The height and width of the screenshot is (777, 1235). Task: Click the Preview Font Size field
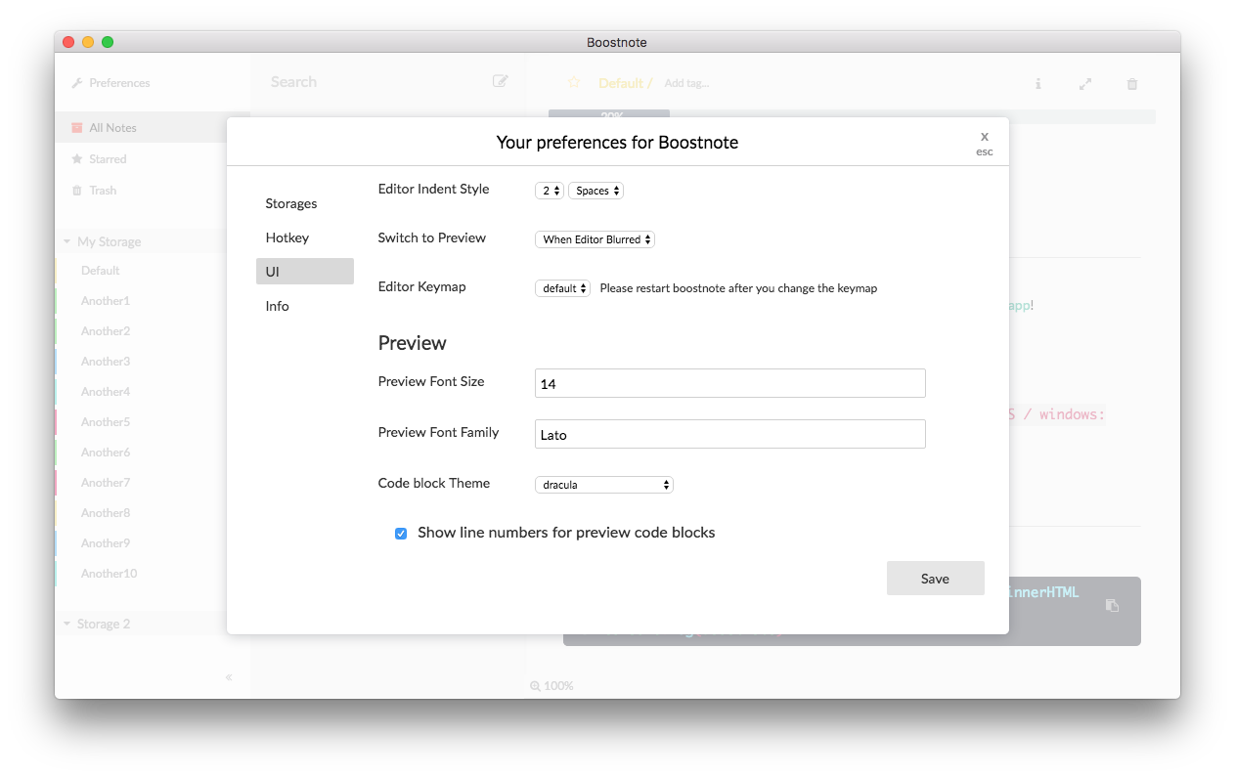coord(729,383)
